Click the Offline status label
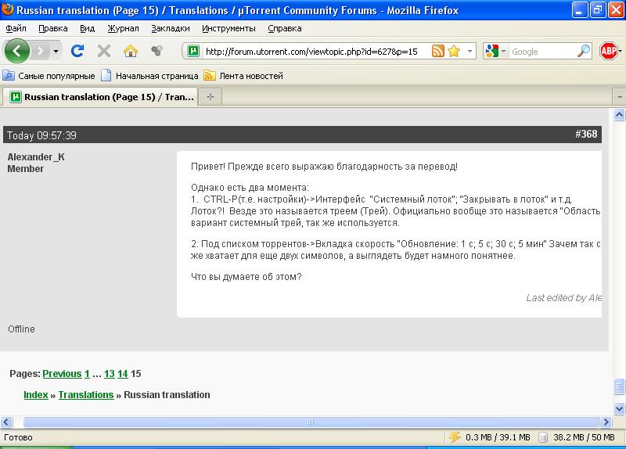 [22, 329]
